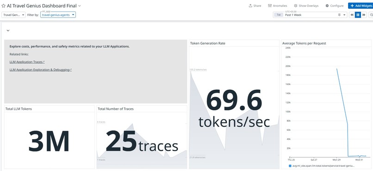Open the time range dropdown caret
The width and height of the screenshot is (373, 171).
[344, 15]
